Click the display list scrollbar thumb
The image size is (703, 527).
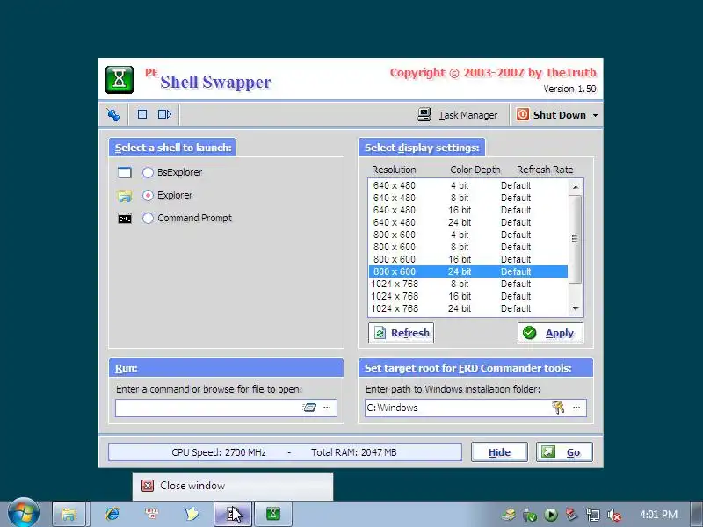(576, 239)
